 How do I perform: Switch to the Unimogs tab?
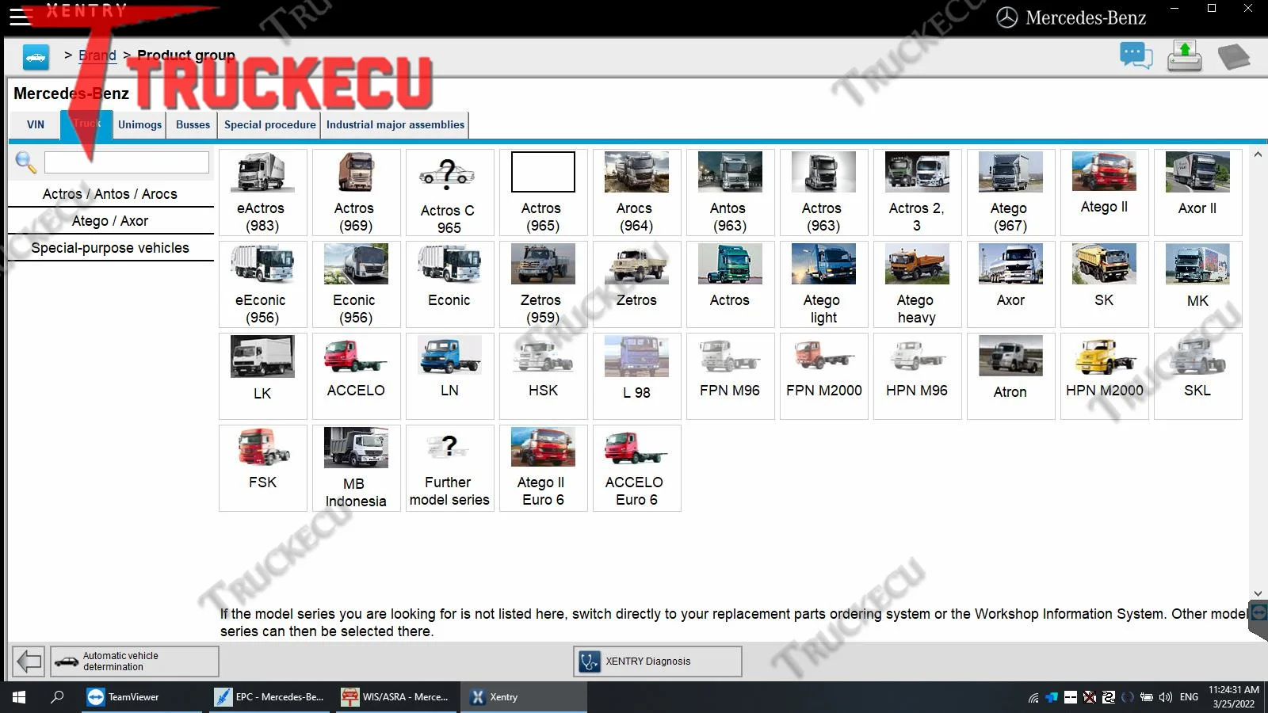[x=139, y=124]
